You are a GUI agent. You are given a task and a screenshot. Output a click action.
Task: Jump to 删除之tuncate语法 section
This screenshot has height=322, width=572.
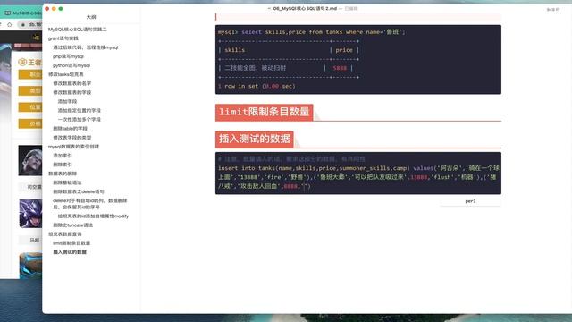[x=73, y=225]
